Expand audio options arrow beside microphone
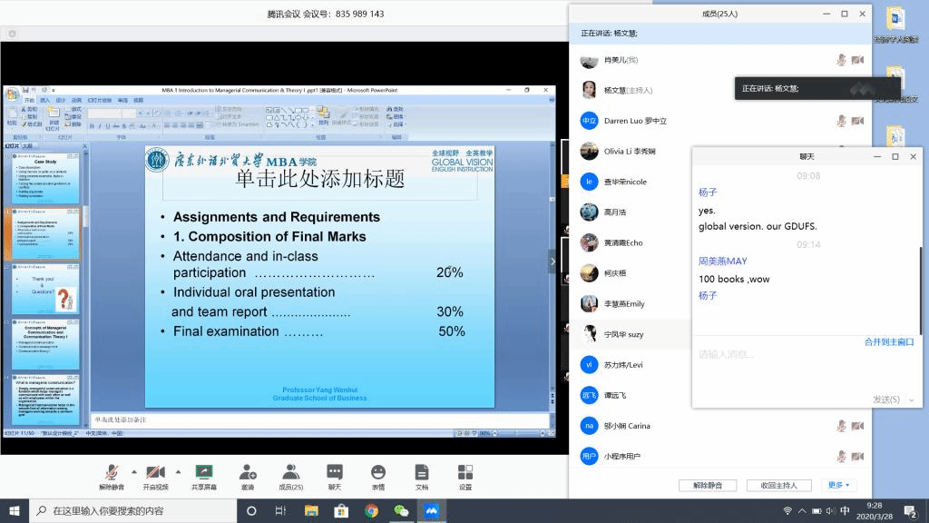 (134, 471)
